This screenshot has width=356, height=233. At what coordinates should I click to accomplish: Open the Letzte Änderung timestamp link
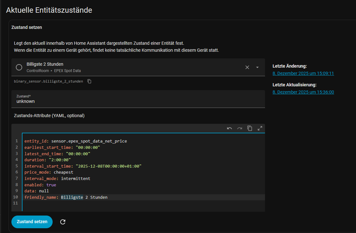[x=303, y=73]
